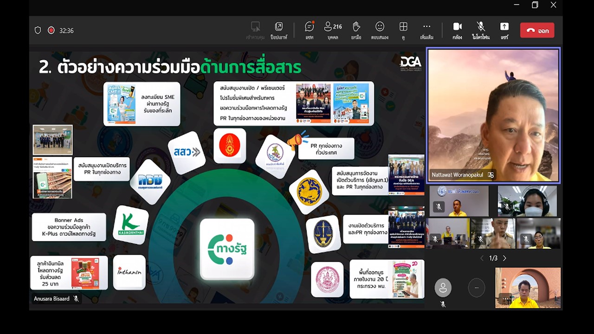Click the red recording indicator

click(51, 30)
